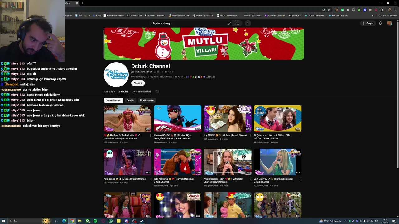399x224 pixels.
Task: Open more options for İLK SAHNE Violetta video
Action: [250, 136]
